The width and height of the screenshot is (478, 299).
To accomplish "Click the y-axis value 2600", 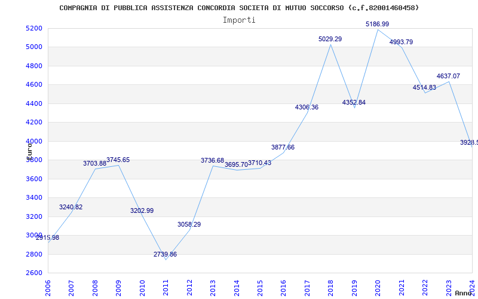I will coord(33,273).
